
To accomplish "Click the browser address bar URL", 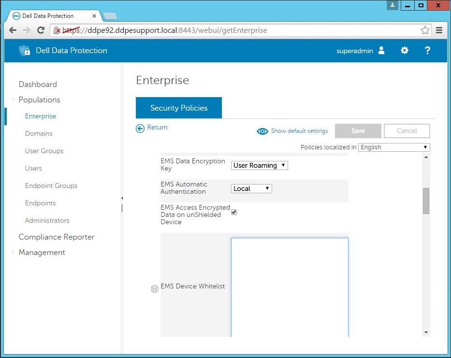I will click(x=164, y=30).
